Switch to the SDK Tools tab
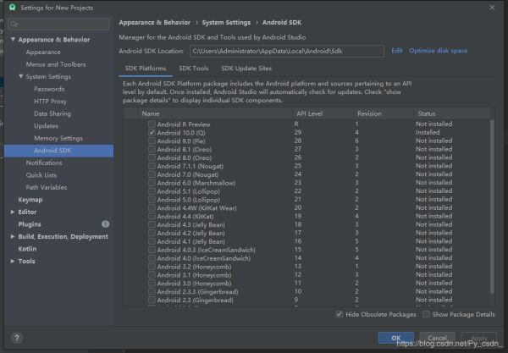The height and width of the screenshot is (353, 508). point(194,68)
